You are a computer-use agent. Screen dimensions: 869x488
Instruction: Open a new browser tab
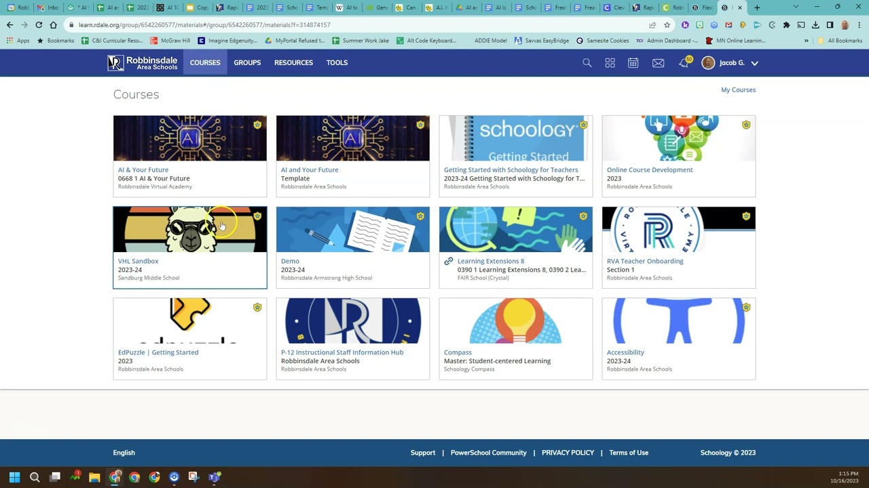(x=757, y=7)
